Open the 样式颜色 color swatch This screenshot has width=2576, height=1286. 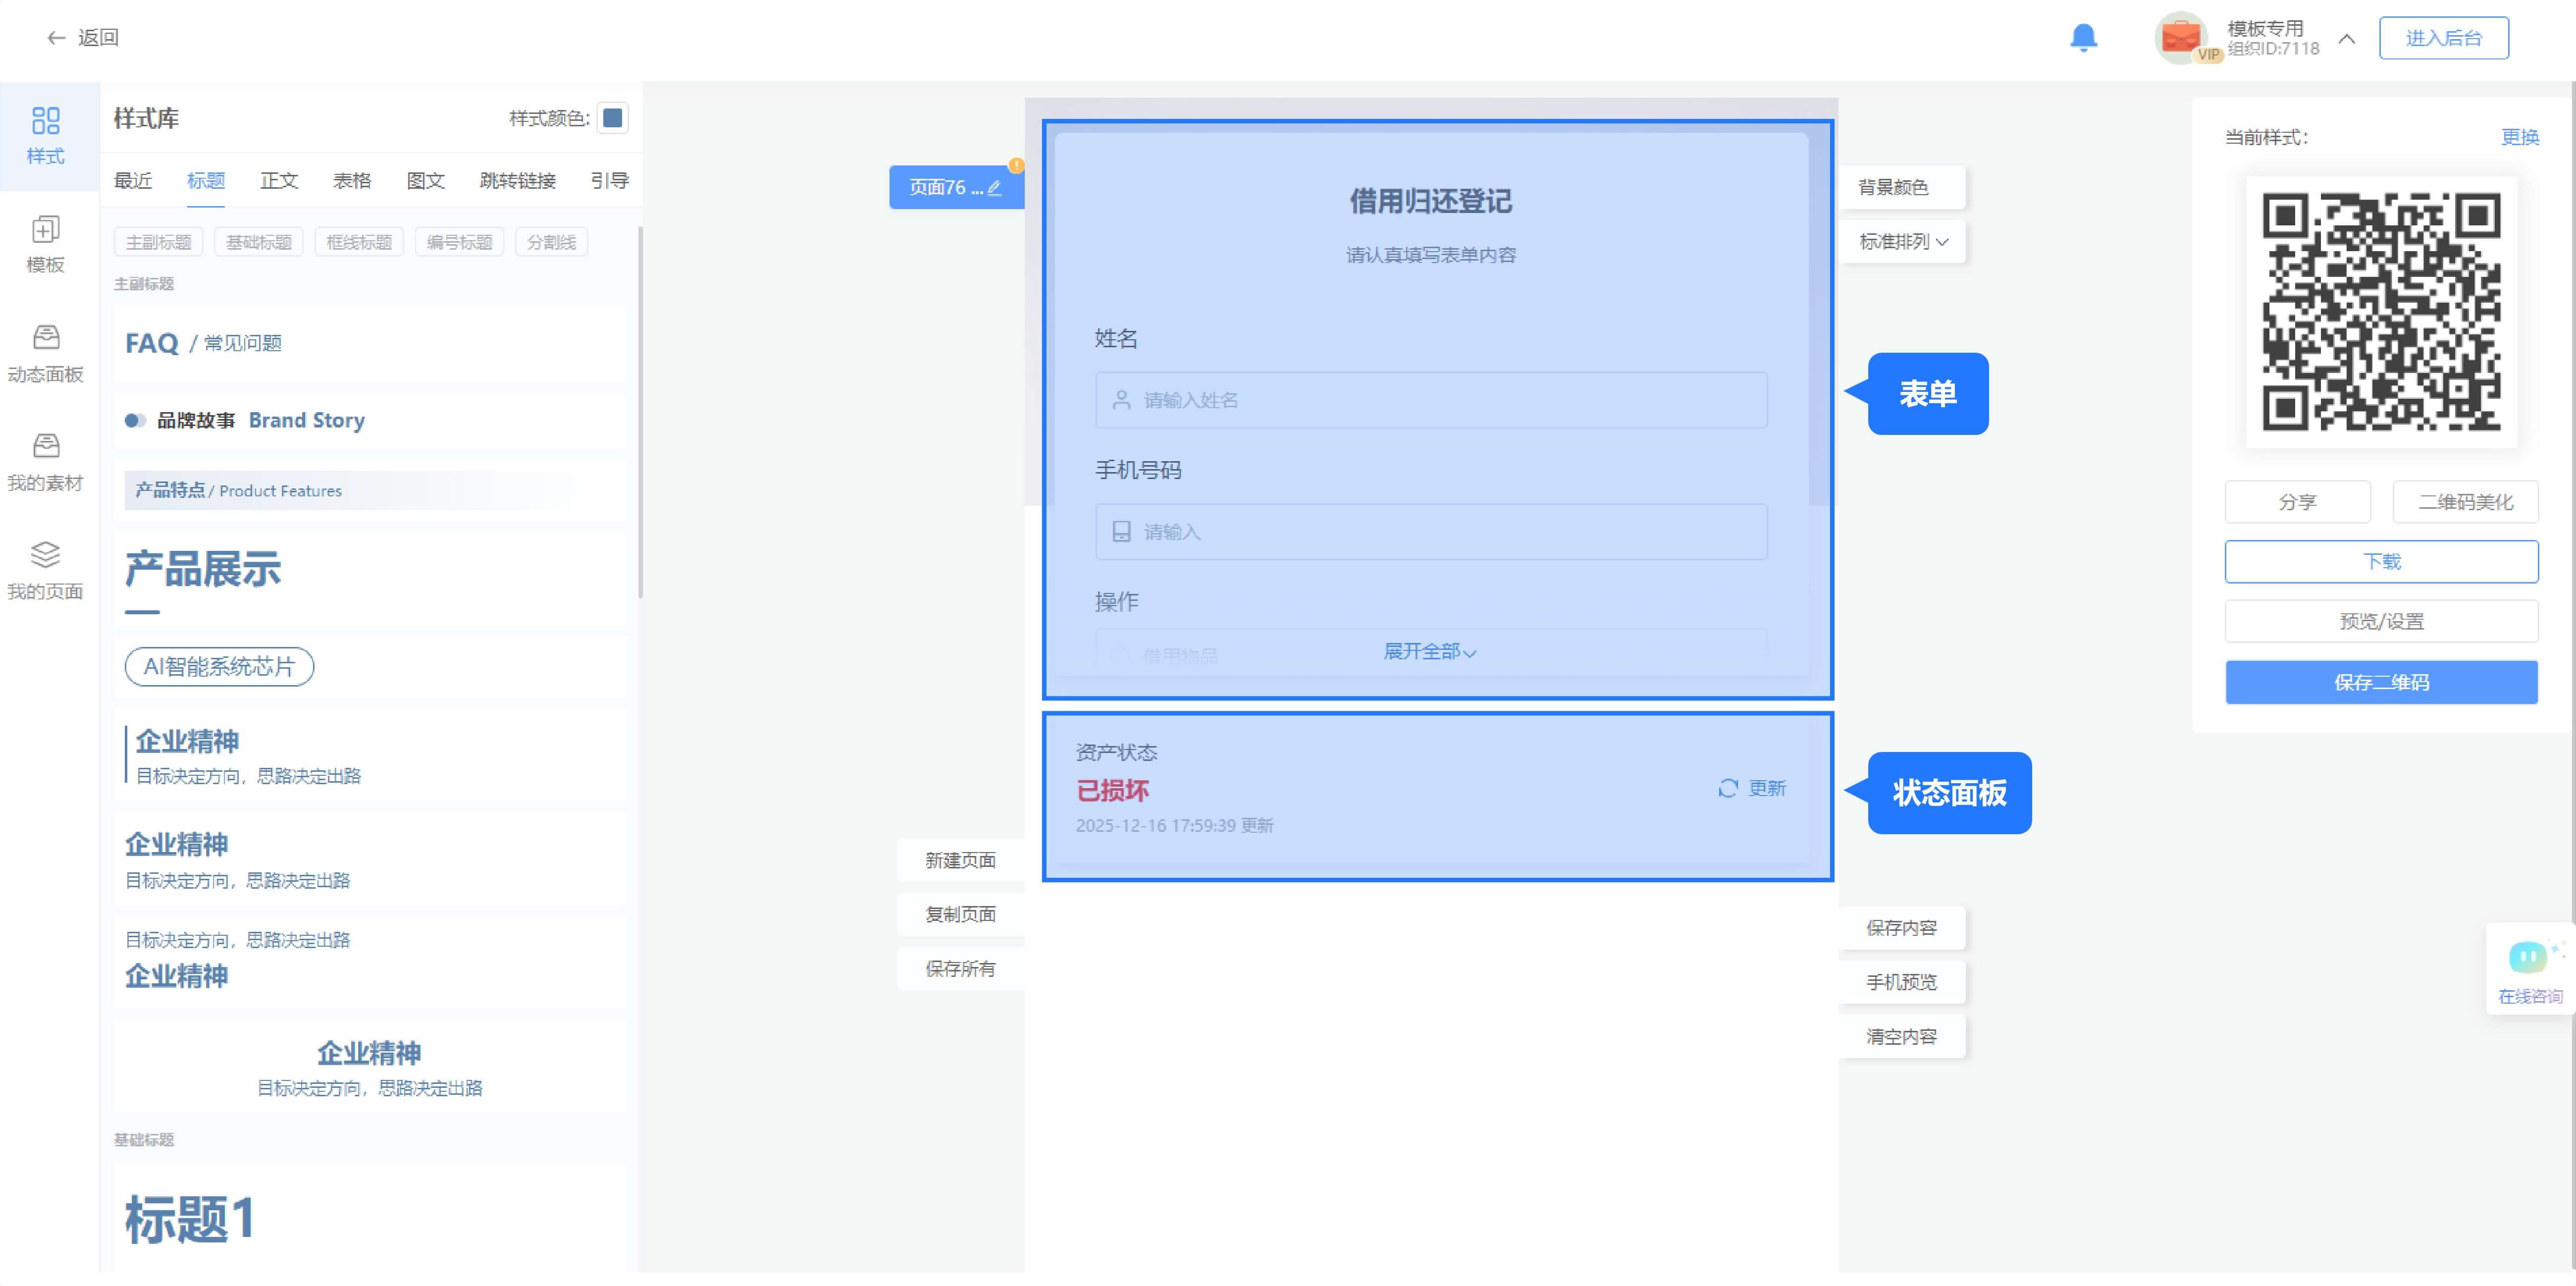click(x=612, y=118)
